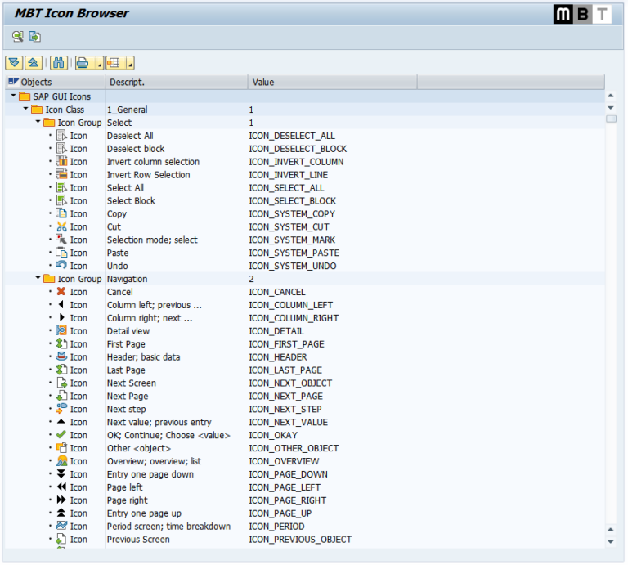Click the magnifier icon in top toolbar

17,36
